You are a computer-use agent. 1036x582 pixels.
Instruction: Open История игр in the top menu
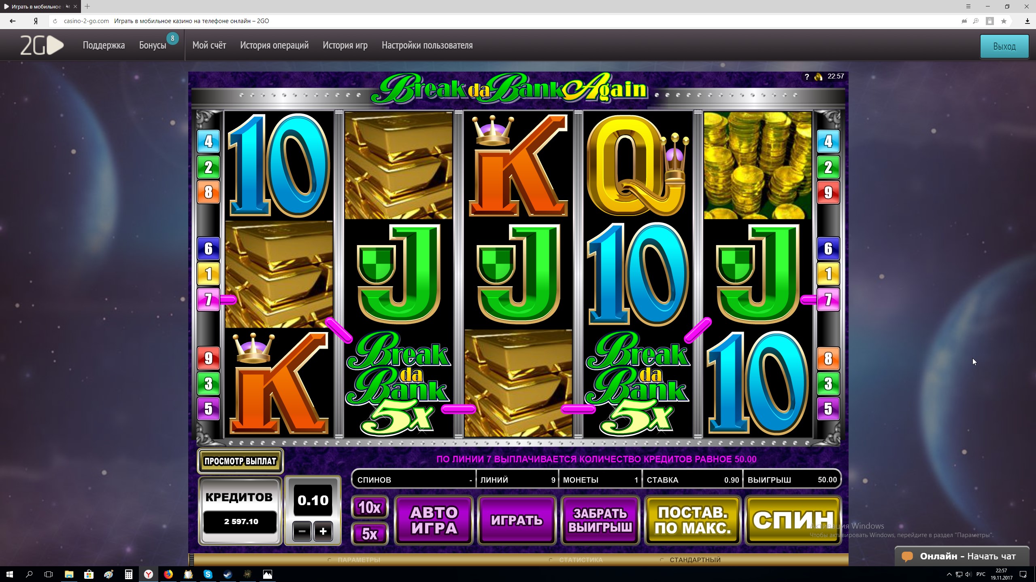[x=345, y=45]
